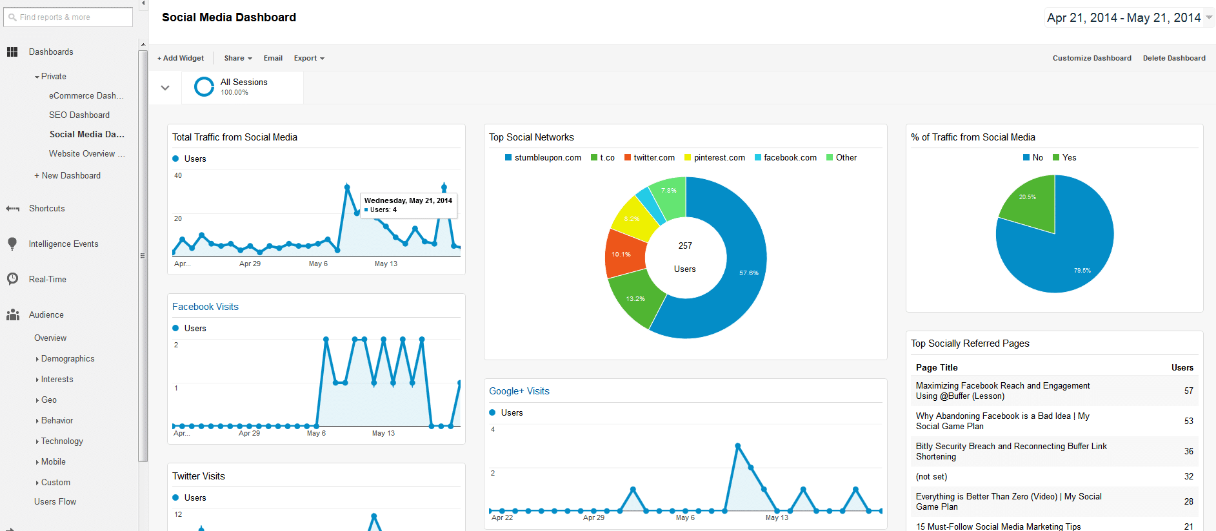Click 'Why Abandoning Facebook is a Bad Idea' row
The height and width of the screenshot is (531, 1216).
click(x=1055, y=421)
